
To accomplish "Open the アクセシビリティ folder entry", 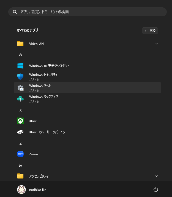I will coord(88,176).
